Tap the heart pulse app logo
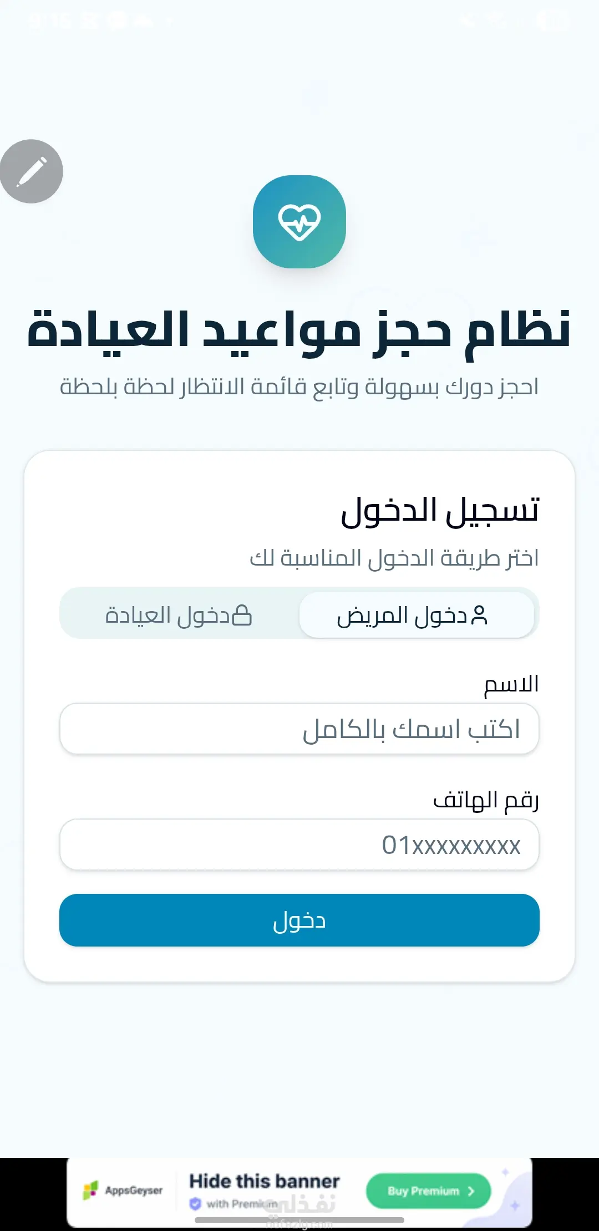 point(299,222)
